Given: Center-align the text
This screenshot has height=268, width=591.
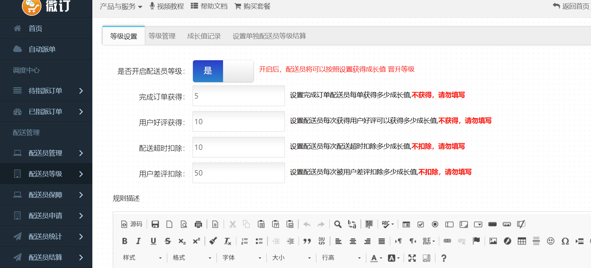Looking at the screenshot, I should (x=353, y=241).
